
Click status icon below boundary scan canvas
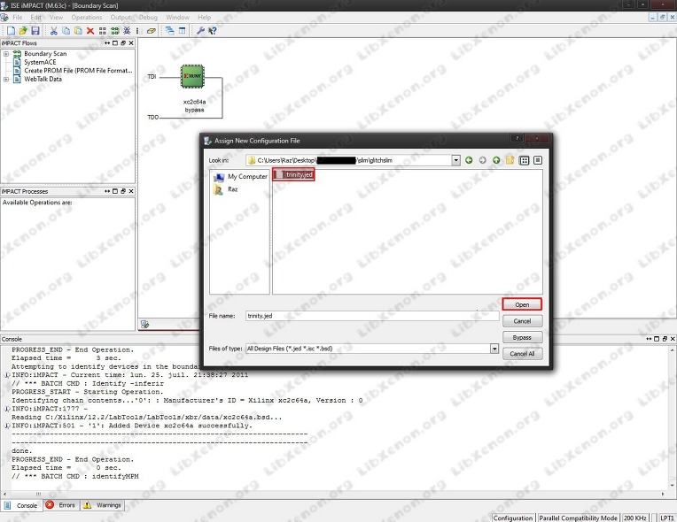click(145, 325)
